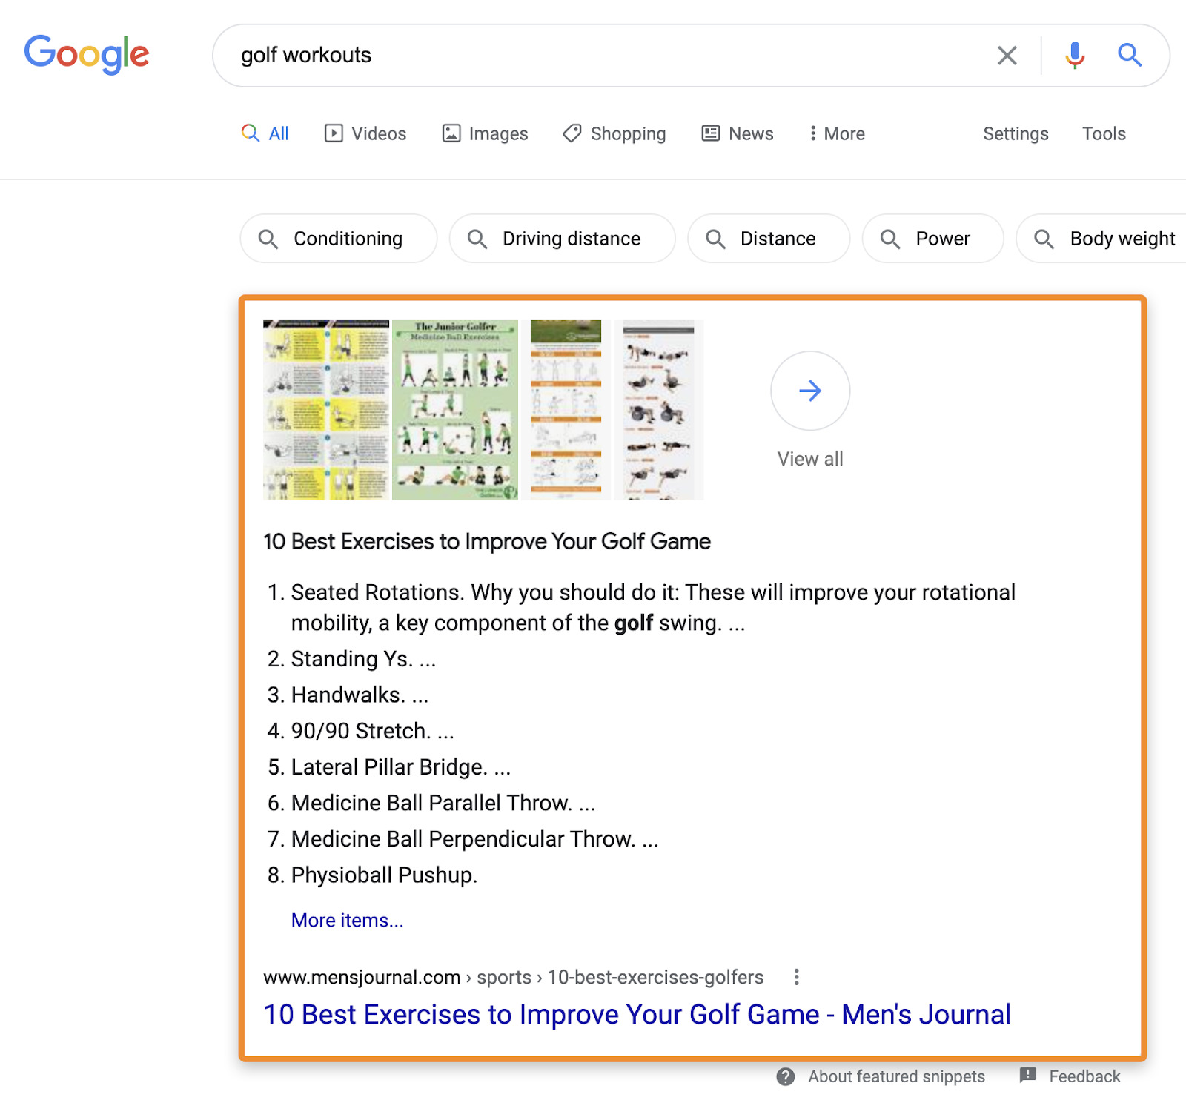Click the Feedback flag icon

1028,1076
